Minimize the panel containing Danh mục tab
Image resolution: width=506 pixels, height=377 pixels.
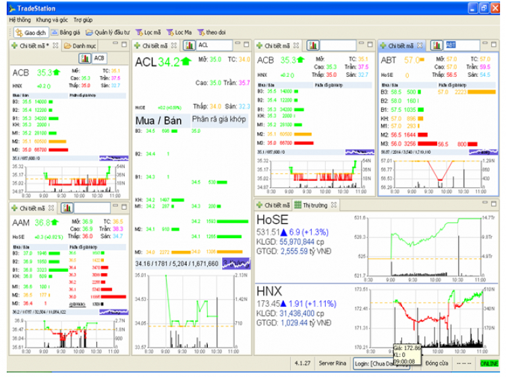(x=115, y=43)
